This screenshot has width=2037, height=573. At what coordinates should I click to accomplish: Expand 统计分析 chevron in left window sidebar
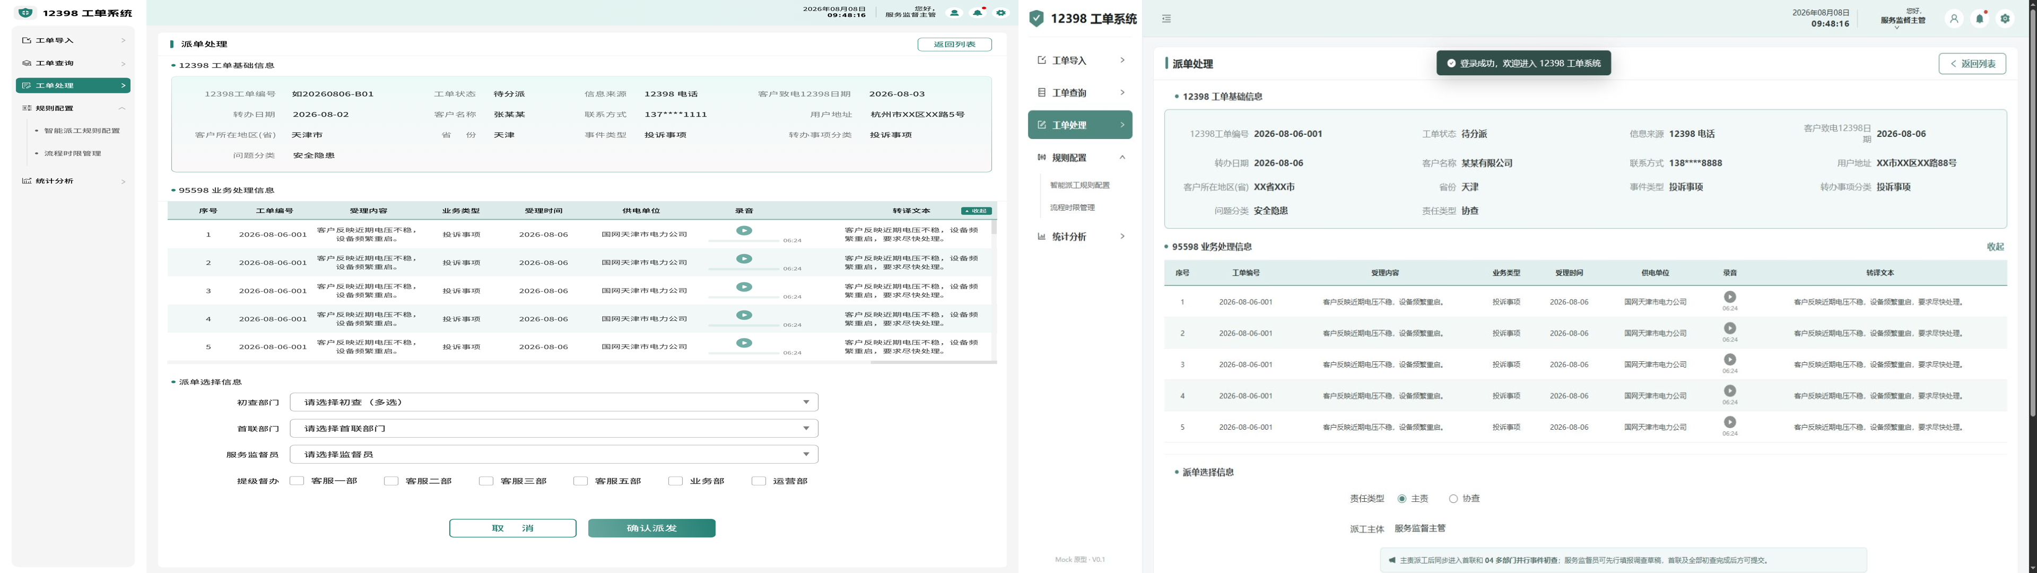coord(123,181)
